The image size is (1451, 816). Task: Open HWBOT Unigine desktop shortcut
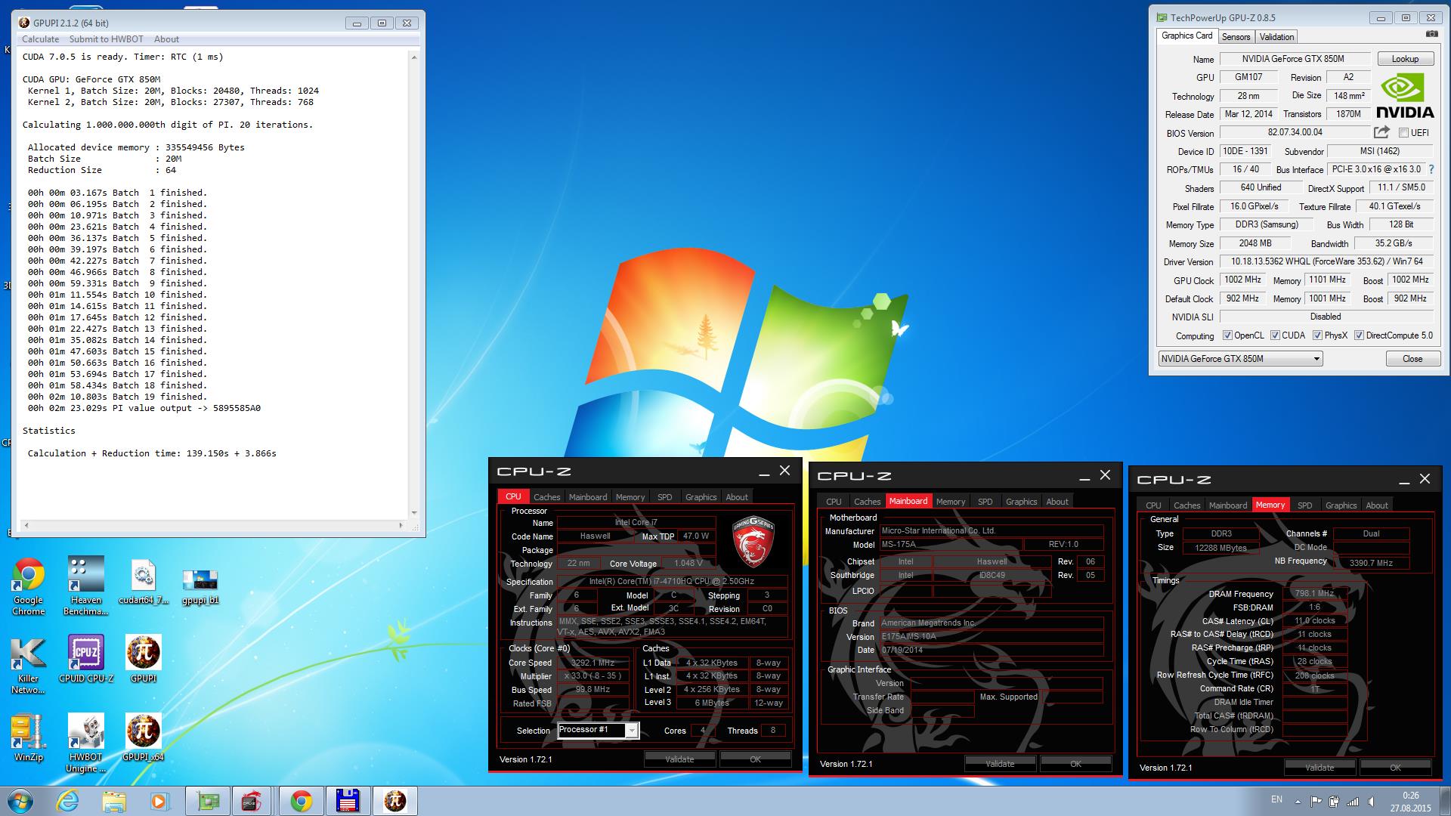85,743
